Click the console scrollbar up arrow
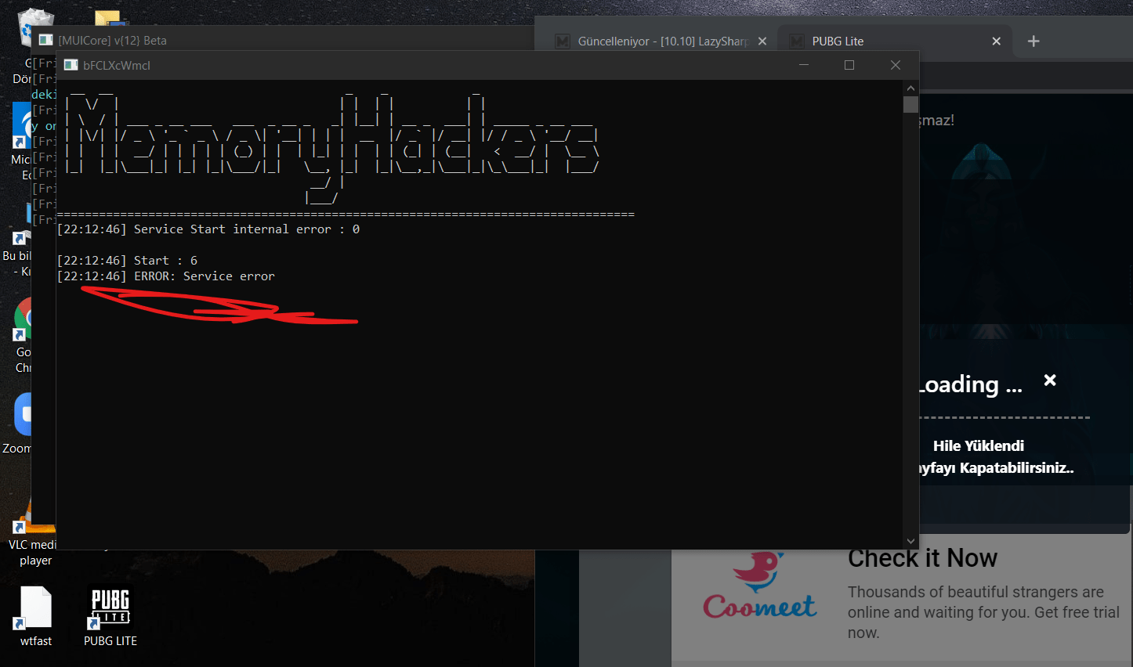1133x667 pixels. click(910, 88)
